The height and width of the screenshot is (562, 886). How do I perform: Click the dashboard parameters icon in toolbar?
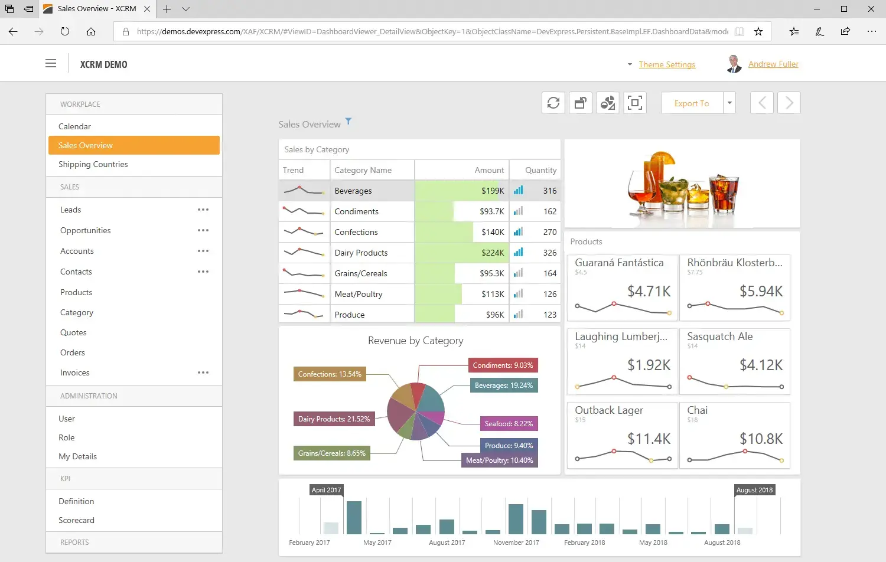581,103
